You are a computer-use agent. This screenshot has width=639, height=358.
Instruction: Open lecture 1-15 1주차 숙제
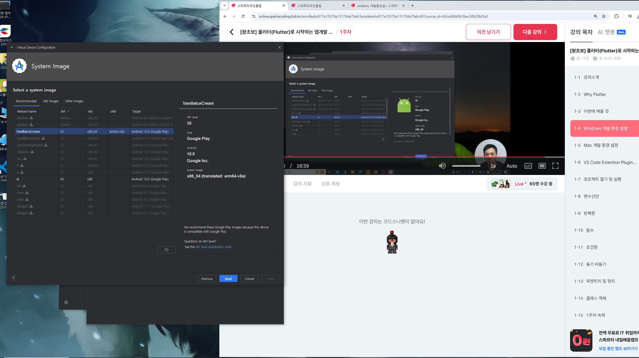coord(605,315)
